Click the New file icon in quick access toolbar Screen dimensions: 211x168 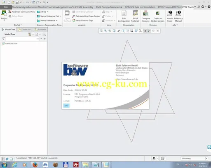click(9, 2)
